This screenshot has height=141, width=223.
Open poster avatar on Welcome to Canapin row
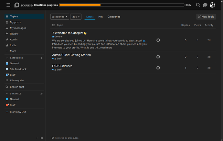(158, 40)
